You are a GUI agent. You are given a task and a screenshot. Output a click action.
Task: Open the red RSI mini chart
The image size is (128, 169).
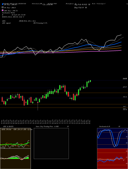click(112, 159)
